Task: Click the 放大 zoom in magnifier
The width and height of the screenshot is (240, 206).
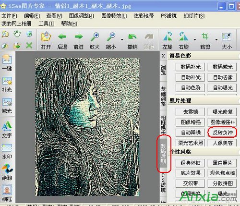Action: (x=95, y=36)
